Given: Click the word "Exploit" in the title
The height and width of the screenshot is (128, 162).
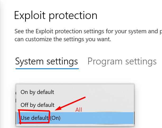Looking at the screenshot, I should coord(29,16).
